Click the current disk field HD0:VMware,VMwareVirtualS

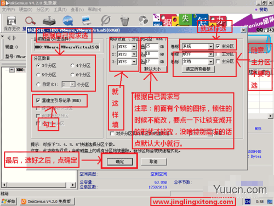point(67,47)
